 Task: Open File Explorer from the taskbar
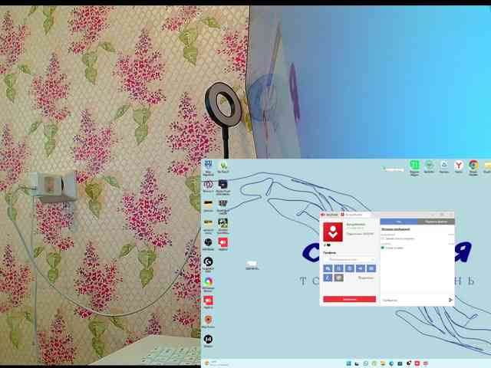(x=383, y=363)
